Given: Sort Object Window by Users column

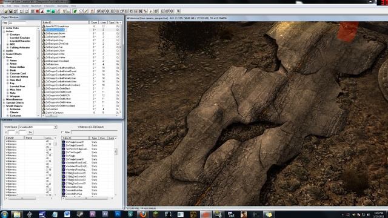Looking at the screenshot, I should 104,22.
